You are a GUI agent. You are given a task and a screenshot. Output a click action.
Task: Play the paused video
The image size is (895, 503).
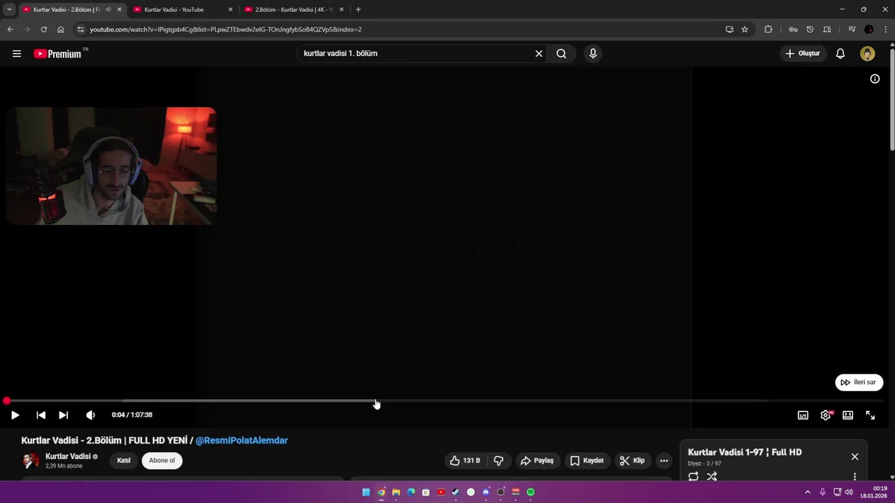click(x=15, y=415)
